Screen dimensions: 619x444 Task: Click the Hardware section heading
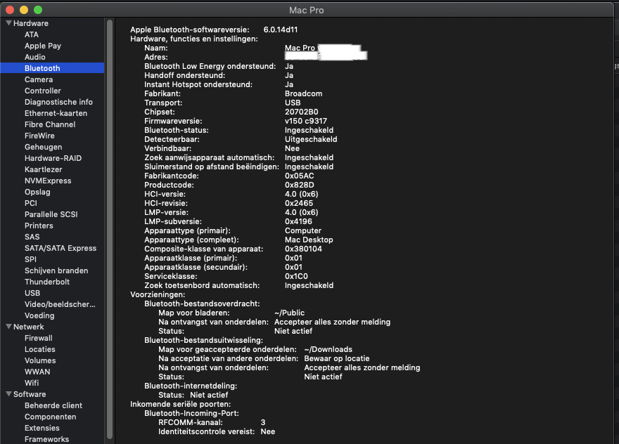[x=31, y=23]
